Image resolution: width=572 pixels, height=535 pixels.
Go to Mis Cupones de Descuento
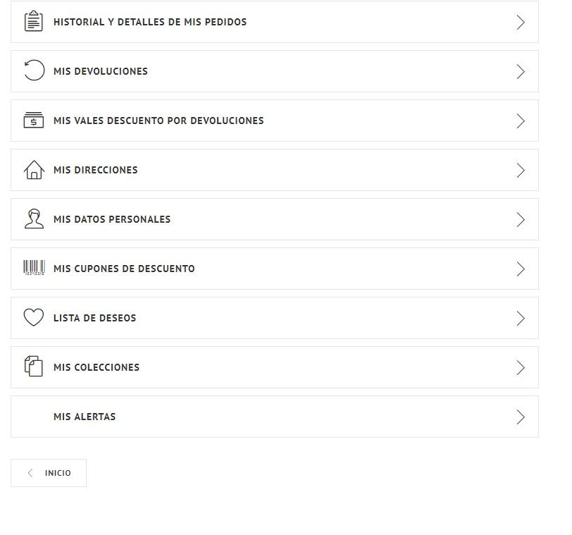275,269
